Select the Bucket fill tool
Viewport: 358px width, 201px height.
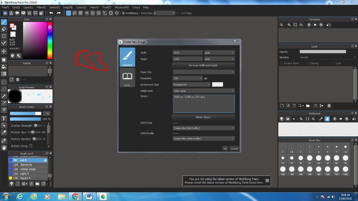pyautogui.click(x=3, y=67)
